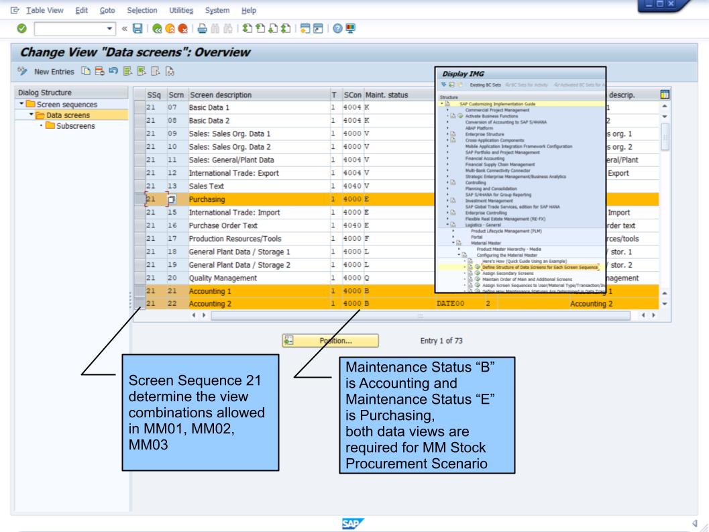Image resolution: width=709 pixels, height=532 pixels.
Task: Open the Table View menu
Action: pyautogui.click(x=45, y=10)
